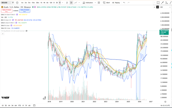
Task: Click the red SELL 948.4710420 button
Action: tap(7, 11)
